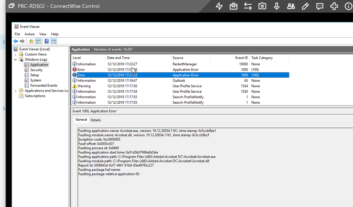Open the ConnectWise toolbox briefcase icon
353x207 pixels.
click(233, 6)
